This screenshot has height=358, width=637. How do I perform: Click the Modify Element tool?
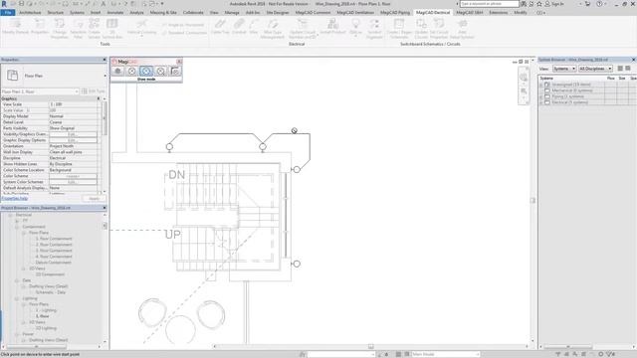pyautogui.click(x=16, y=27)
